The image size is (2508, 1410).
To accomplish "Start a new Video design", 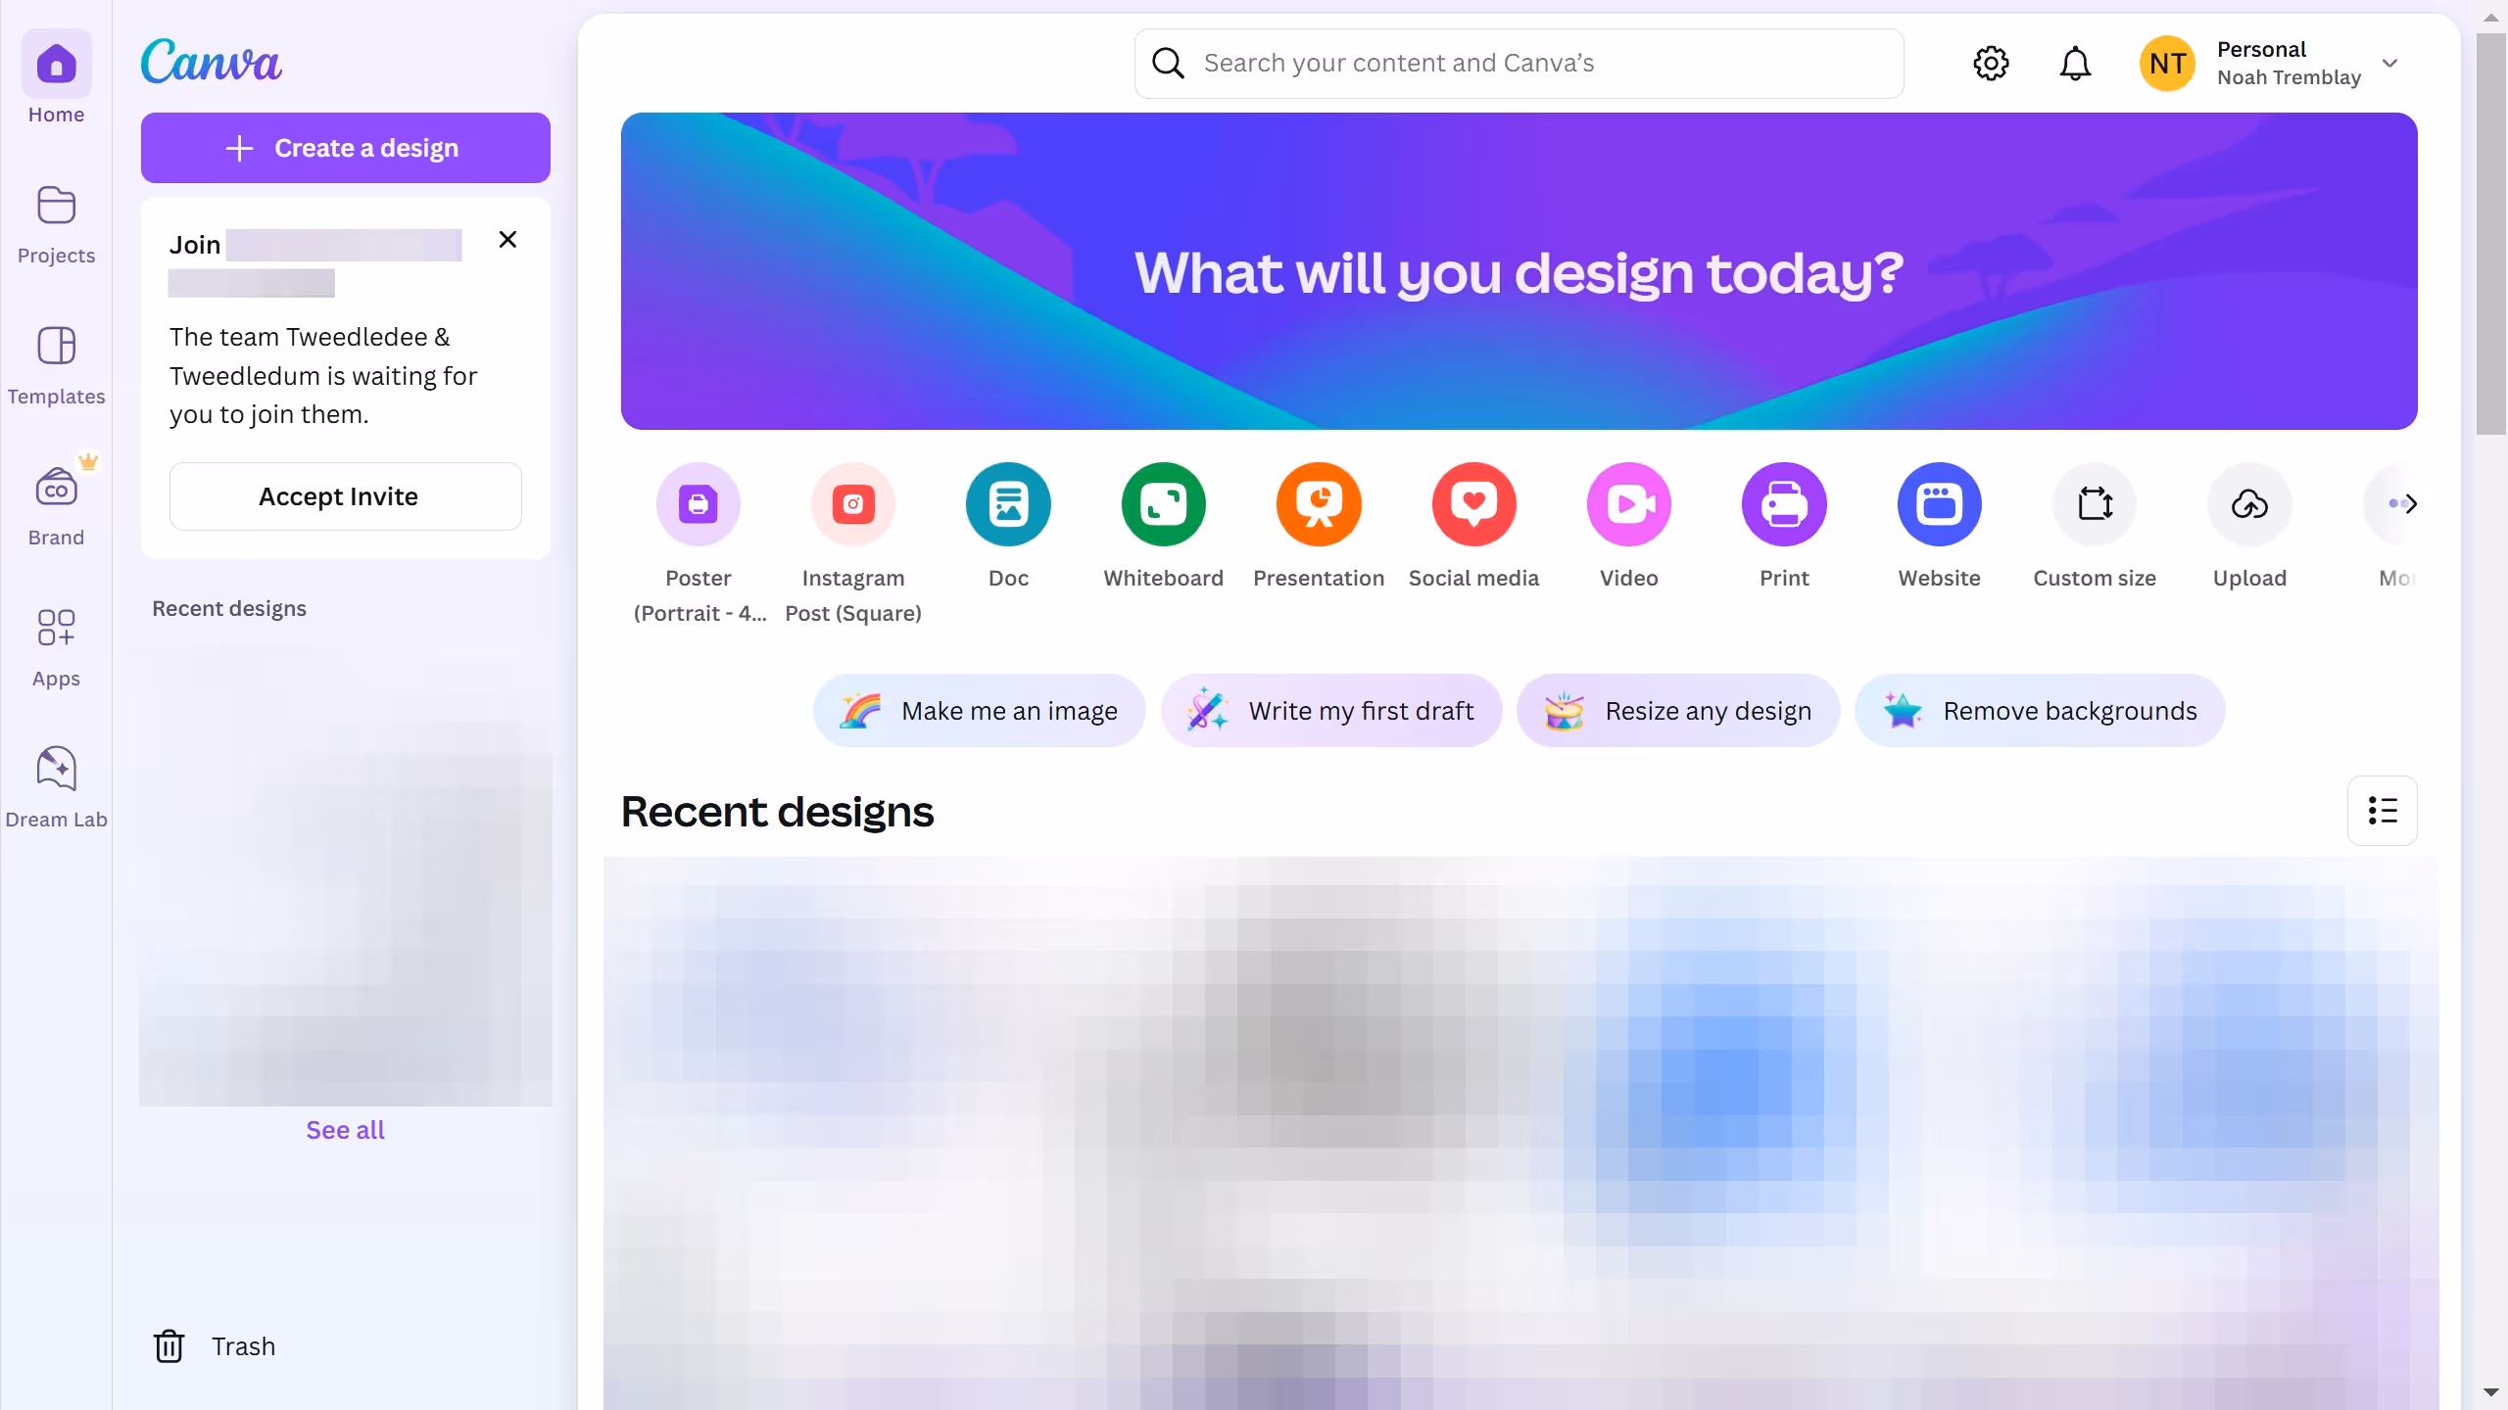I will click(x=1628, y=504).
